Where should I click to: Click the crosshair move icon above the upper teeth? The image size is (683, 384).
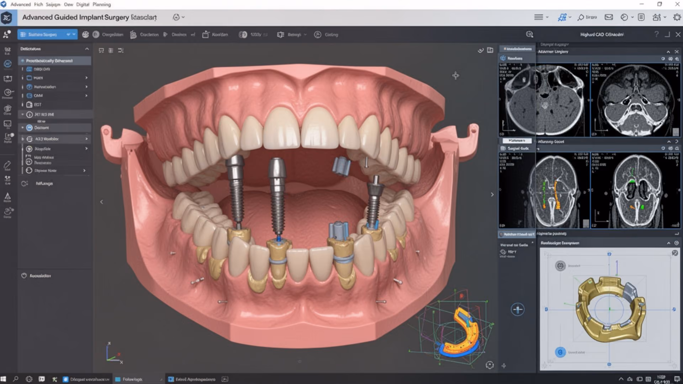[456, 75]
